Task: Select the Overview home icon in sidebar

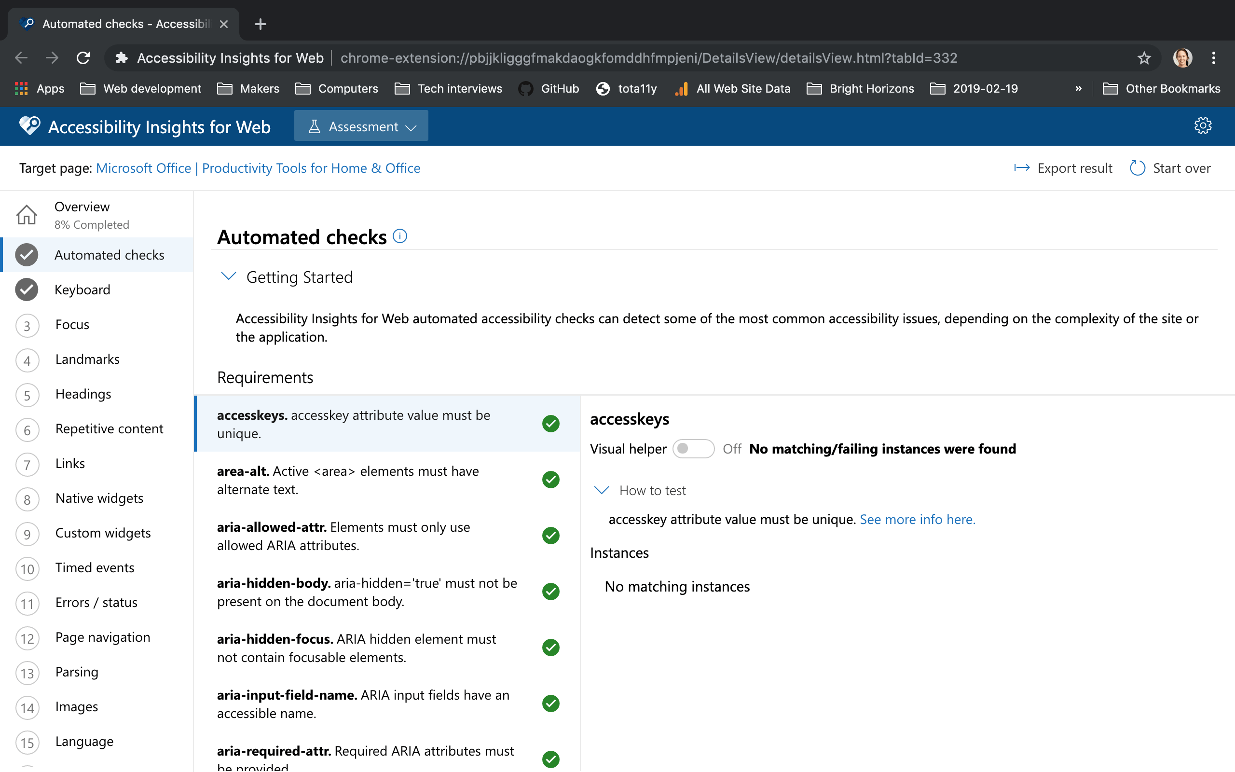Action: pos(27,214)
